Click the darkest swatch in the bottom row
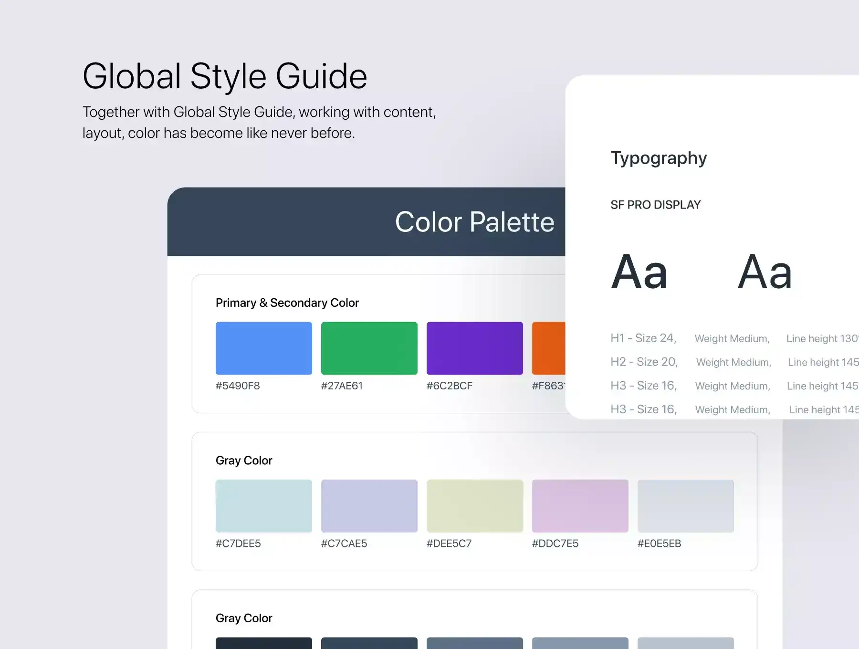This screenshot has height=649, width=859. click(x=263, y=643)
